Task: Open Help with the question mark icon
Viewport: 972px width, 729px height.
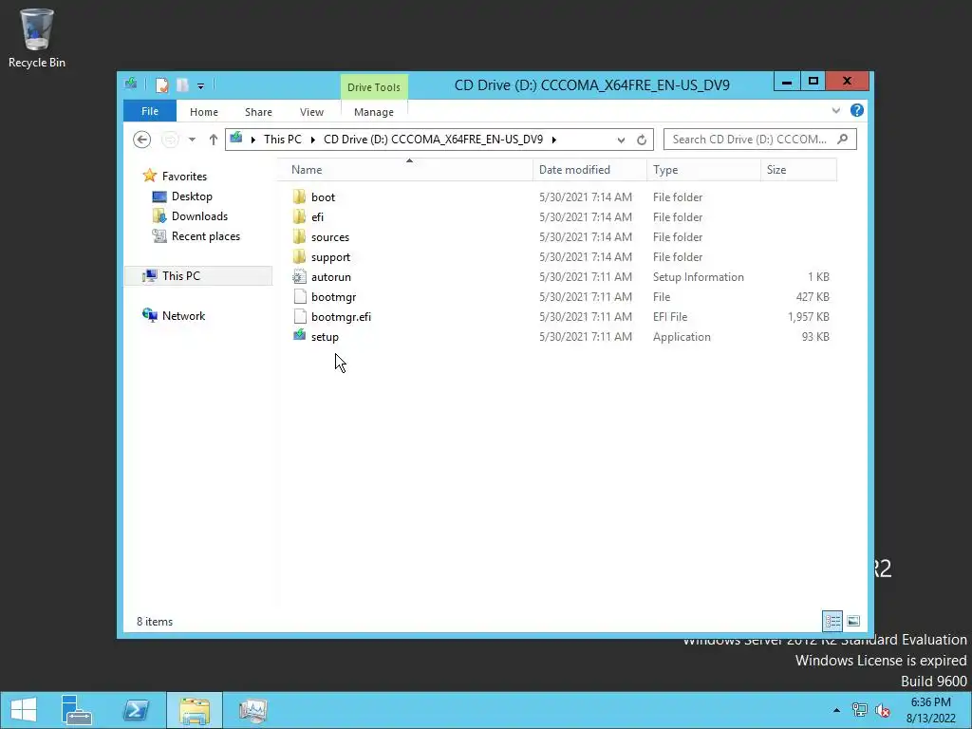Action: tap(857, 110)
